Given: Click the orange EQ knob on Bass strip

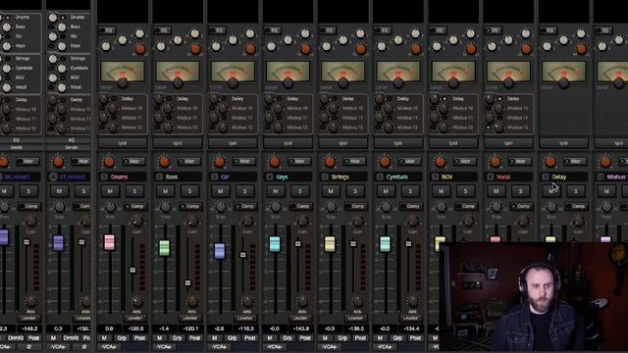Looking at the screenshot, I should click(x=195, y=49).
